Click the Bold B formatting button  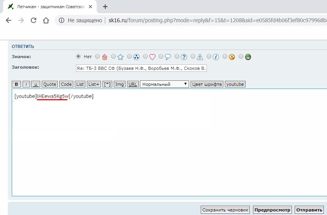(x=16, y=84)
